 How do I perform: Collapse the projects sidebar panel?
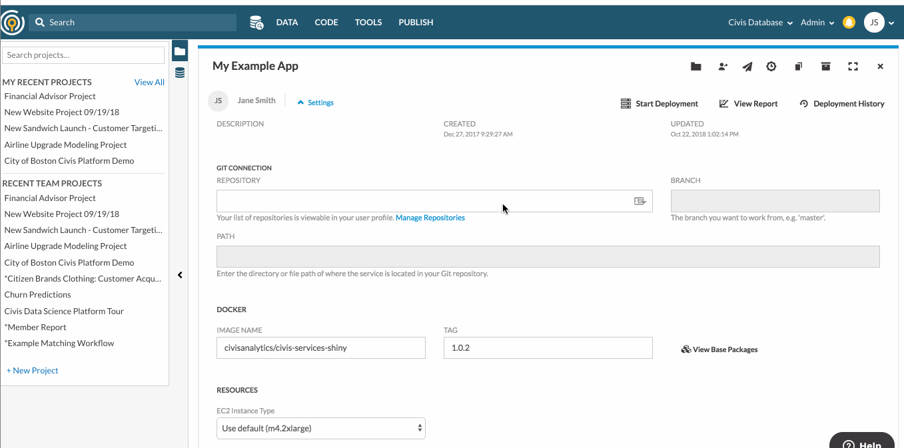(179, 274)
